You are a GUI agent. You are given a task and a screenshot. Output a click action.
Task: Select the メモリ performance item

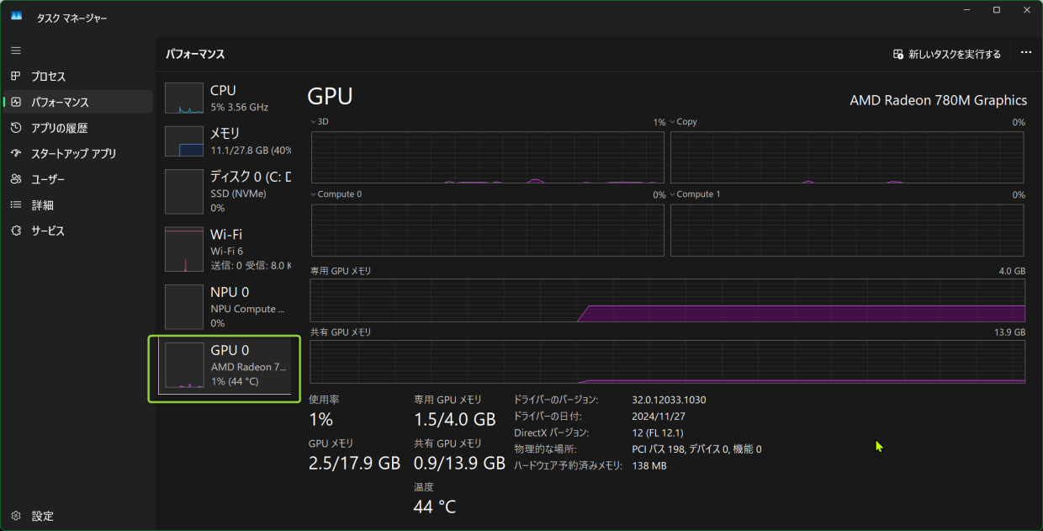(225, 141)
